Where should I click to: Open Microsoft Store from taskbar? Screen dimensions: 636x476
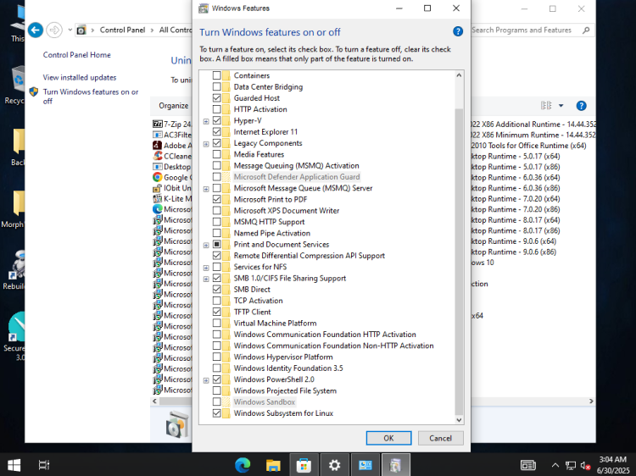coord(304,465)
